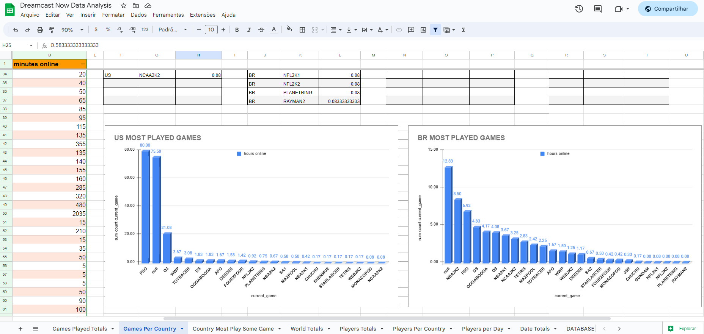Apply italic formatting
This screenshot has height=334, width=704.
tap(249, 30)
